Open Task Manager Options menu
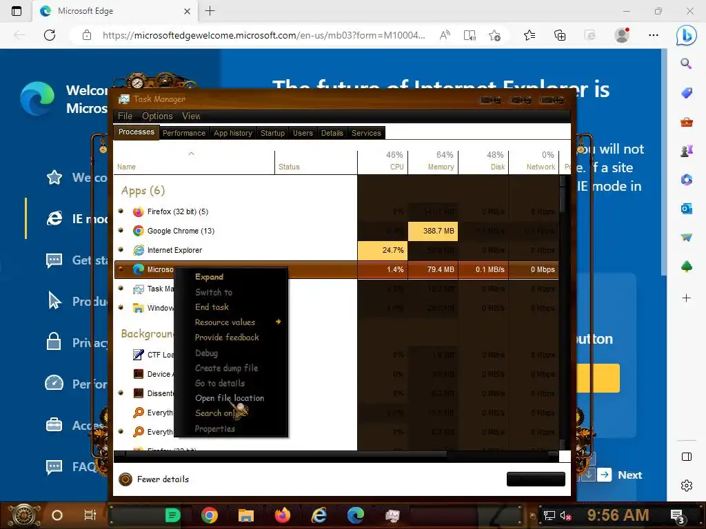 157,116
